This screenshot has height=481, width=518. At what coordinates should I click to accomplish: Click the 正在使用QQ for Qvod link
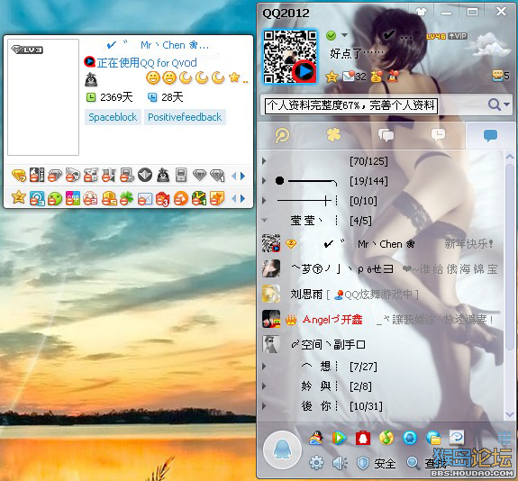(147, 62)
